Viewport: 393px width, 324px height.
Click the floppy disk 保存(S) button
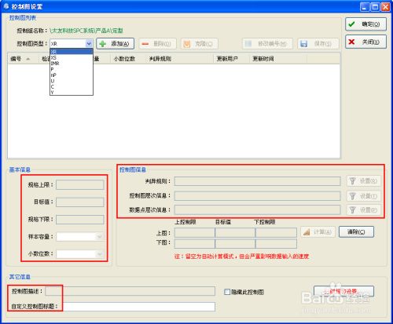318,44
